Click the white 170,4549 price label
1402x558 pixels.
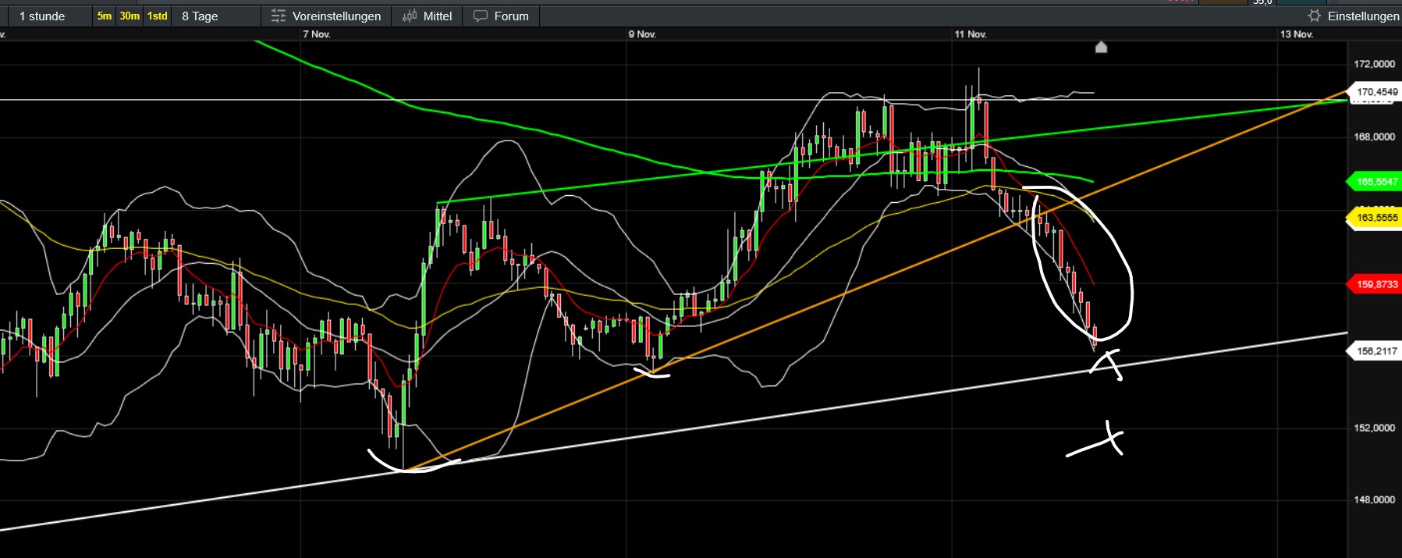point(1376,92)
